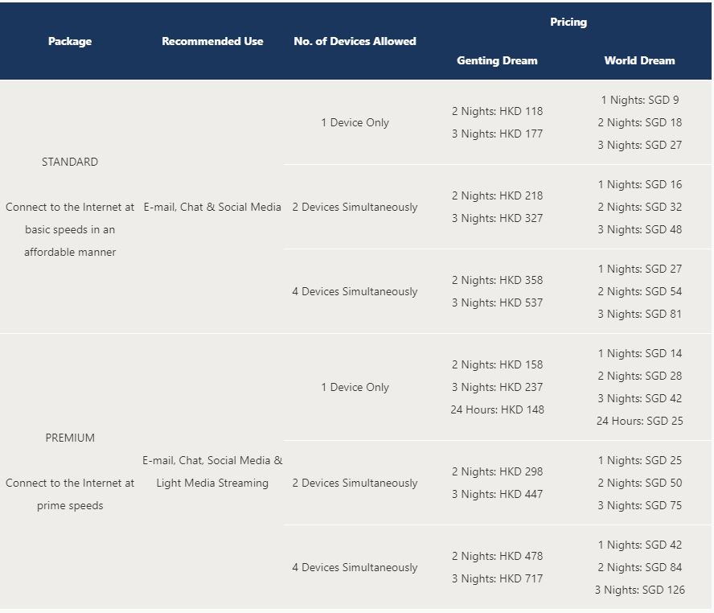Select the World Dream subheader

coord(640,60)
